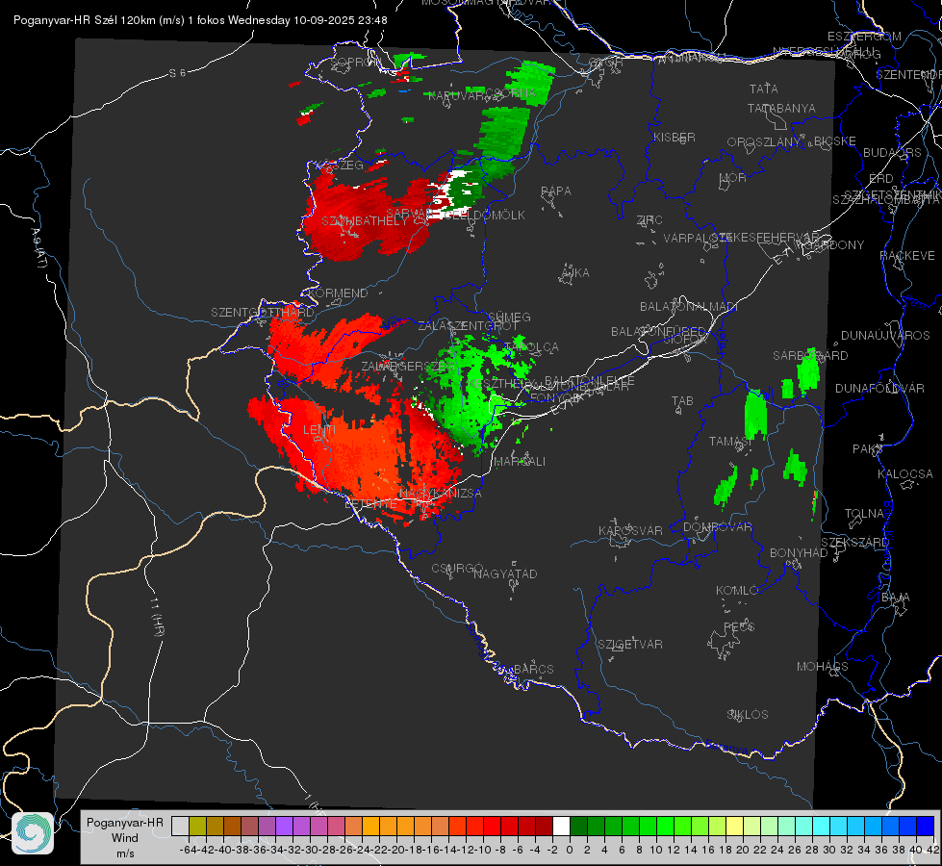Click the TAMASI label
Viewport: 942px width, 866px height.
tap(731, 441)
